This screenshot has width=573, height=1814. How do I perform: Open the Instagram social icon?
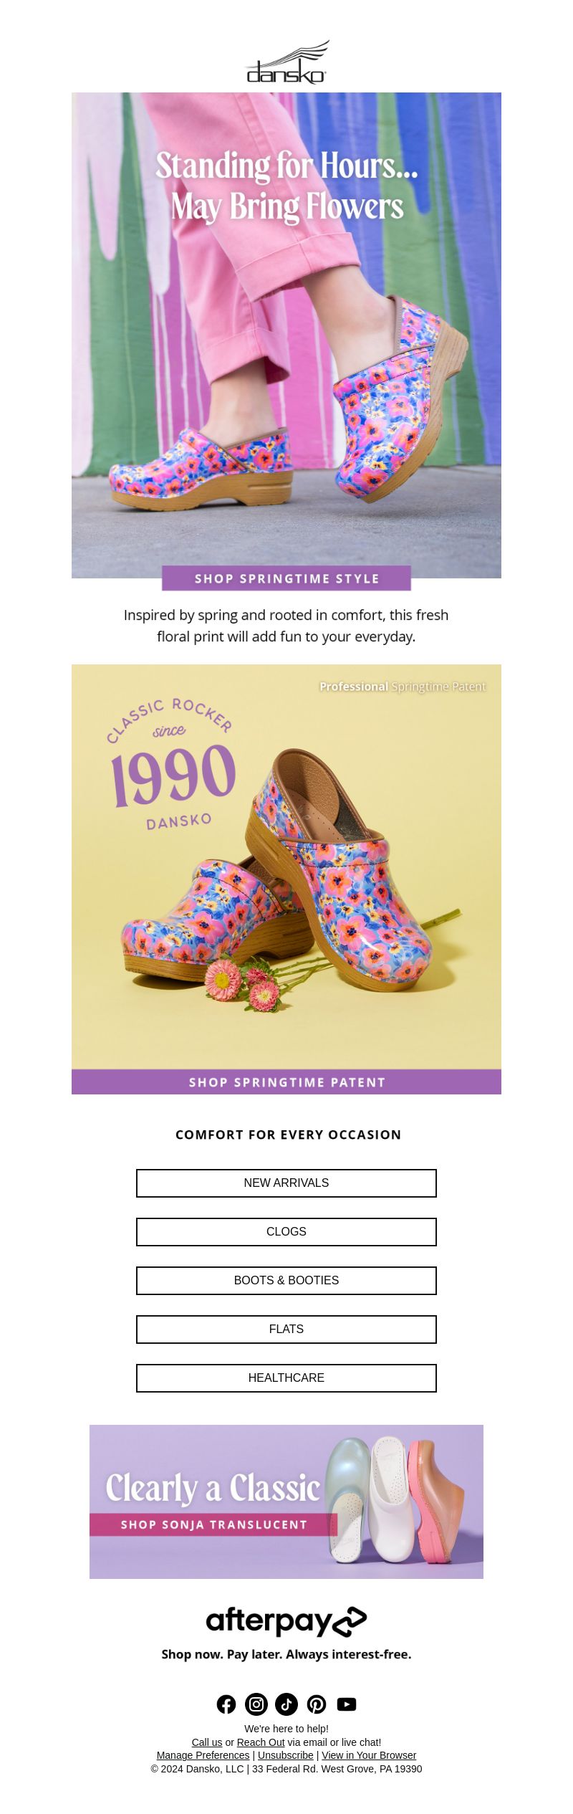pos(256,1704)
